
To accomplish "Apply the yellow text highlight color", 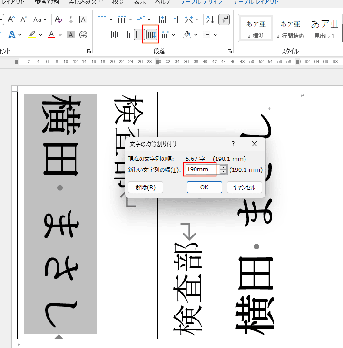I will pos(32,35).
